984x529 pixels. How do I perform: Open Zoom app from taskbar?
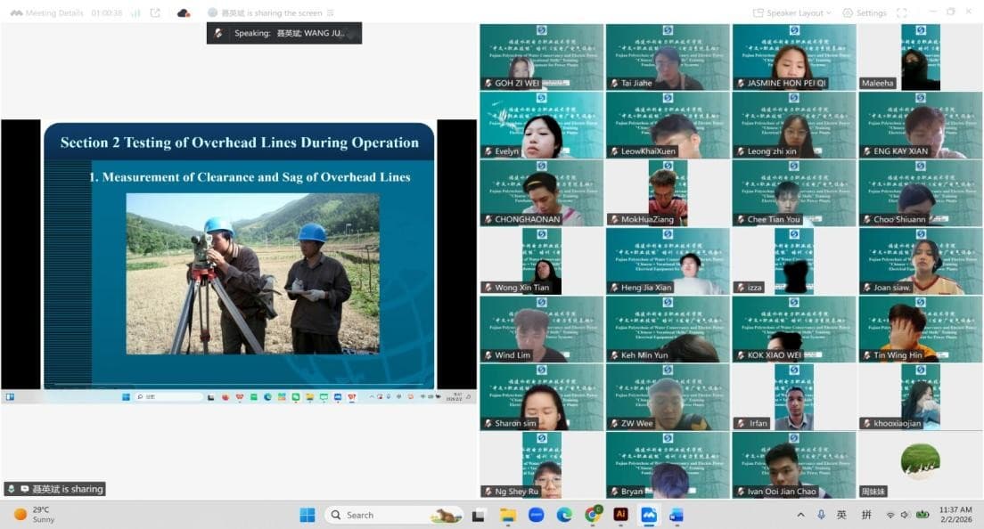tap(536, 516)
